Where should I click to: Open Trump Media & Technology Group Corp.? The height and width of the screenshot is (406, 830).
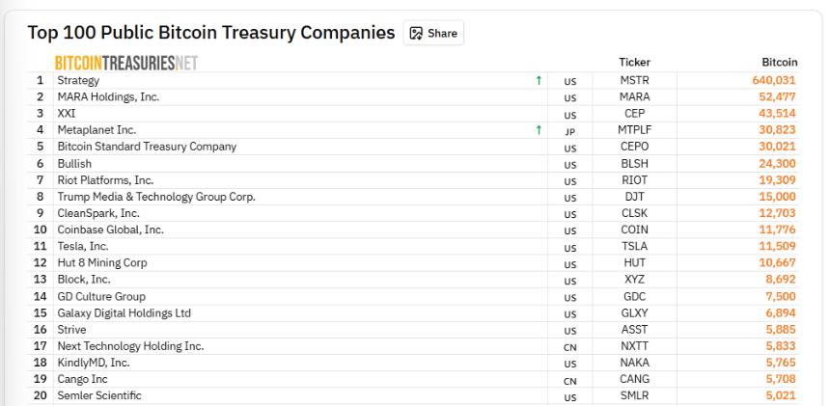click(x=156, y=197)
